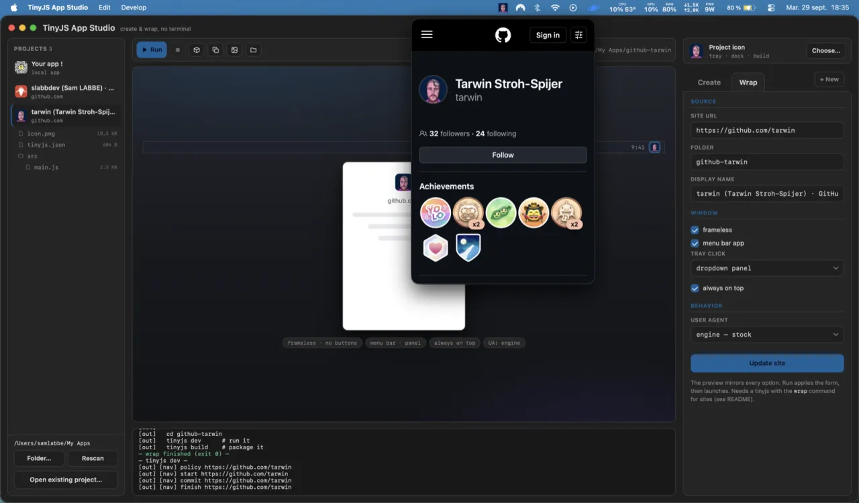This screenshot has height=503, width=859.
Task: Switch to the Create tab
Action: [709, 82]
